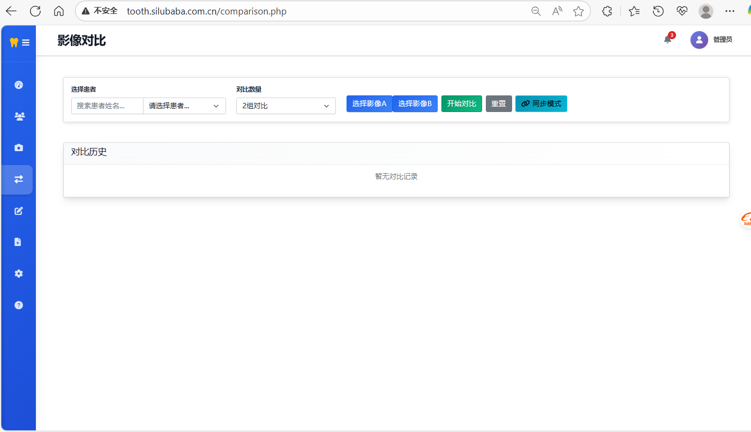Click the 选择影像B button
The image size is (751, 432).
pos(415,103)
